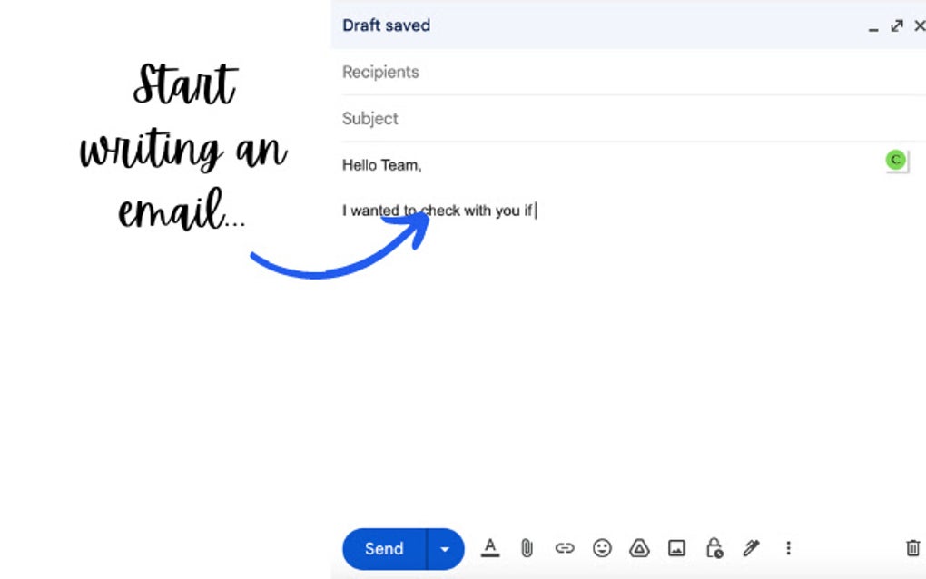This screenshot has width=926, height=579.
Task: Select the Draft saved title bar
Action: pyautogui.click(x=386, y=25)
